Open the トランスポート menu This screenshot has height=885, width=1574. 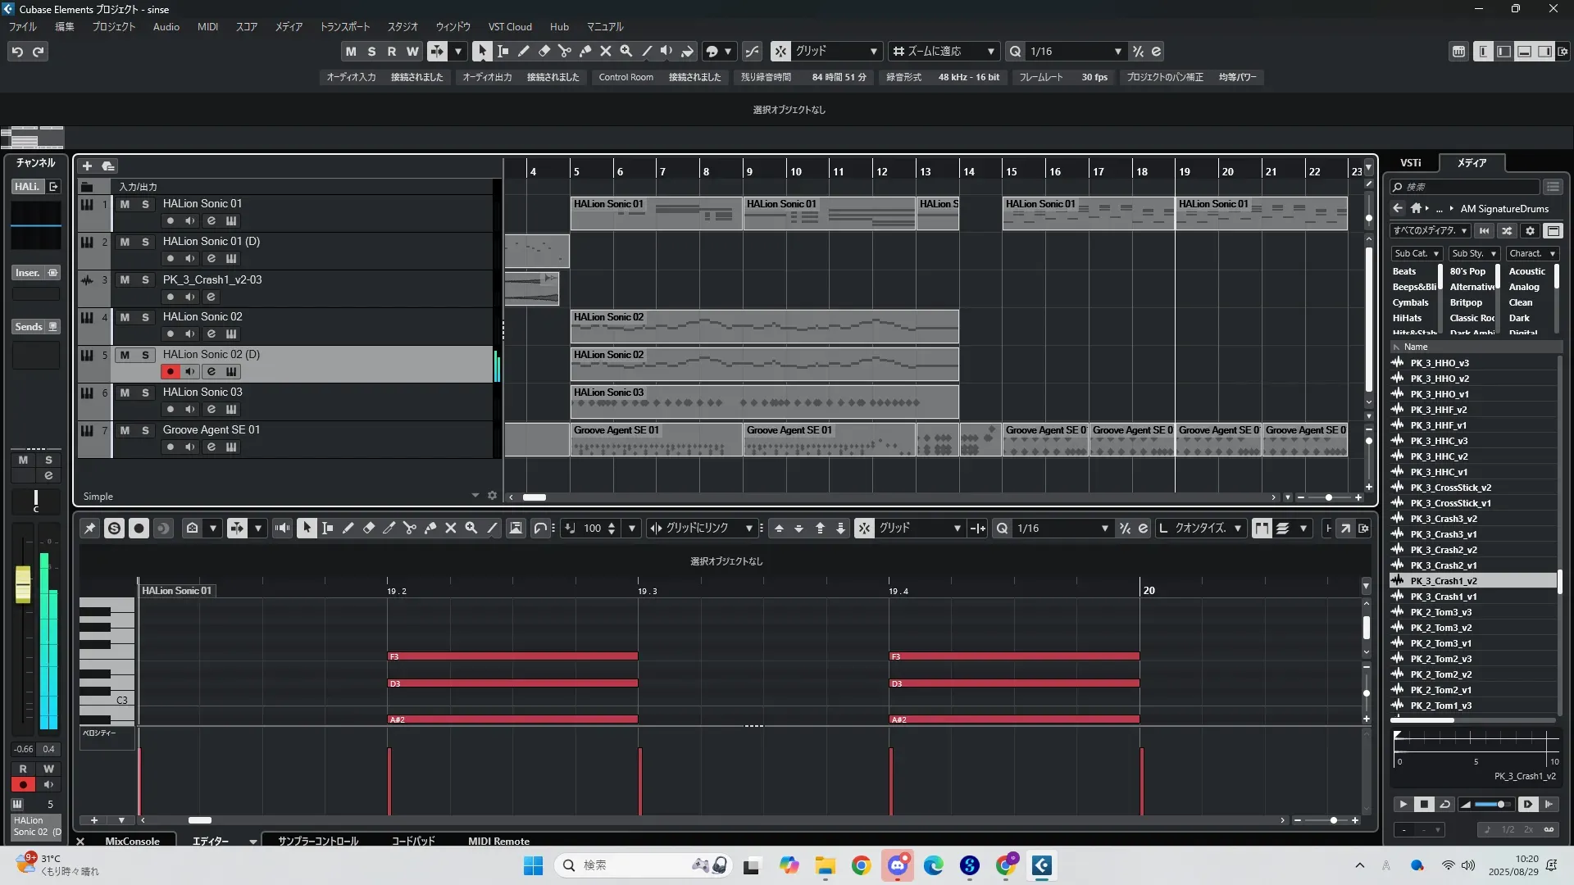344,27
